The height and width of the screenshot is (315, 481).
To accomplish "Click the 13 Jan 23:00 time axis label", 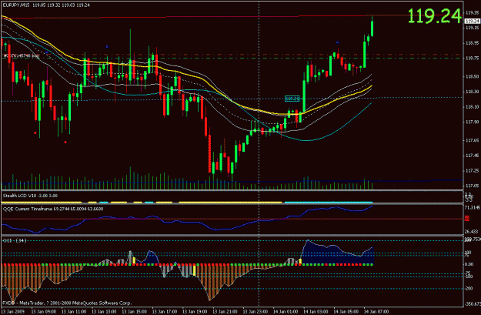I will pos(256,312).
